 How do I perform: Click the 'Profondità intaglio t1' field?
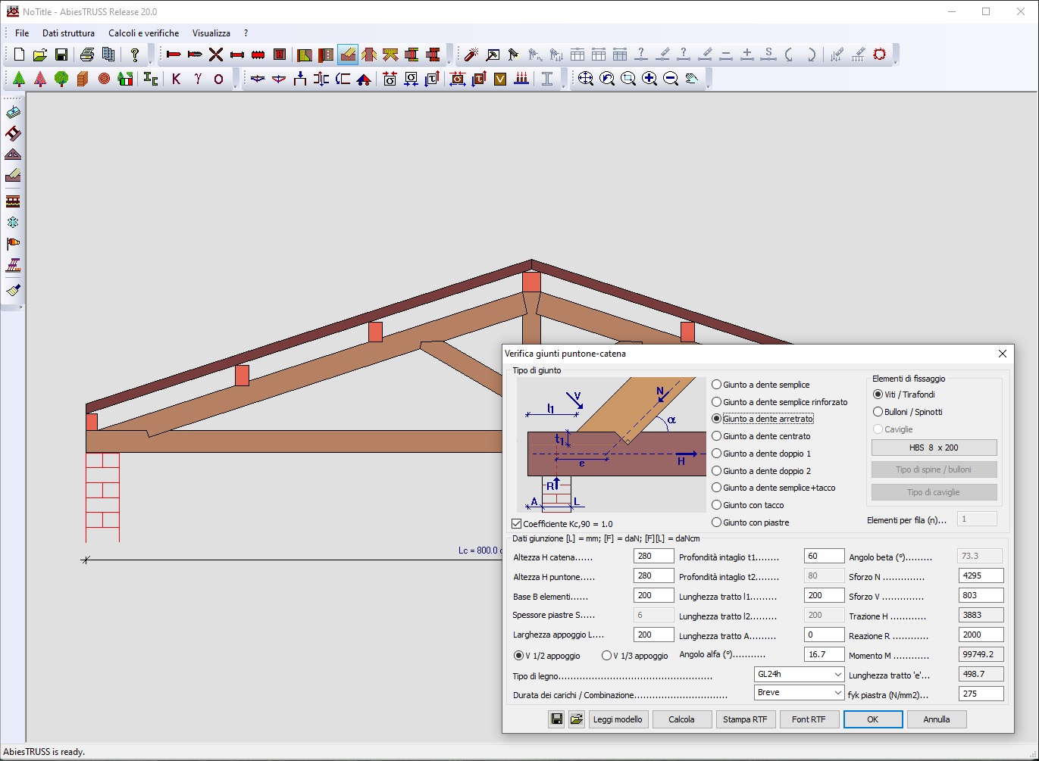(x=824, y=556)
